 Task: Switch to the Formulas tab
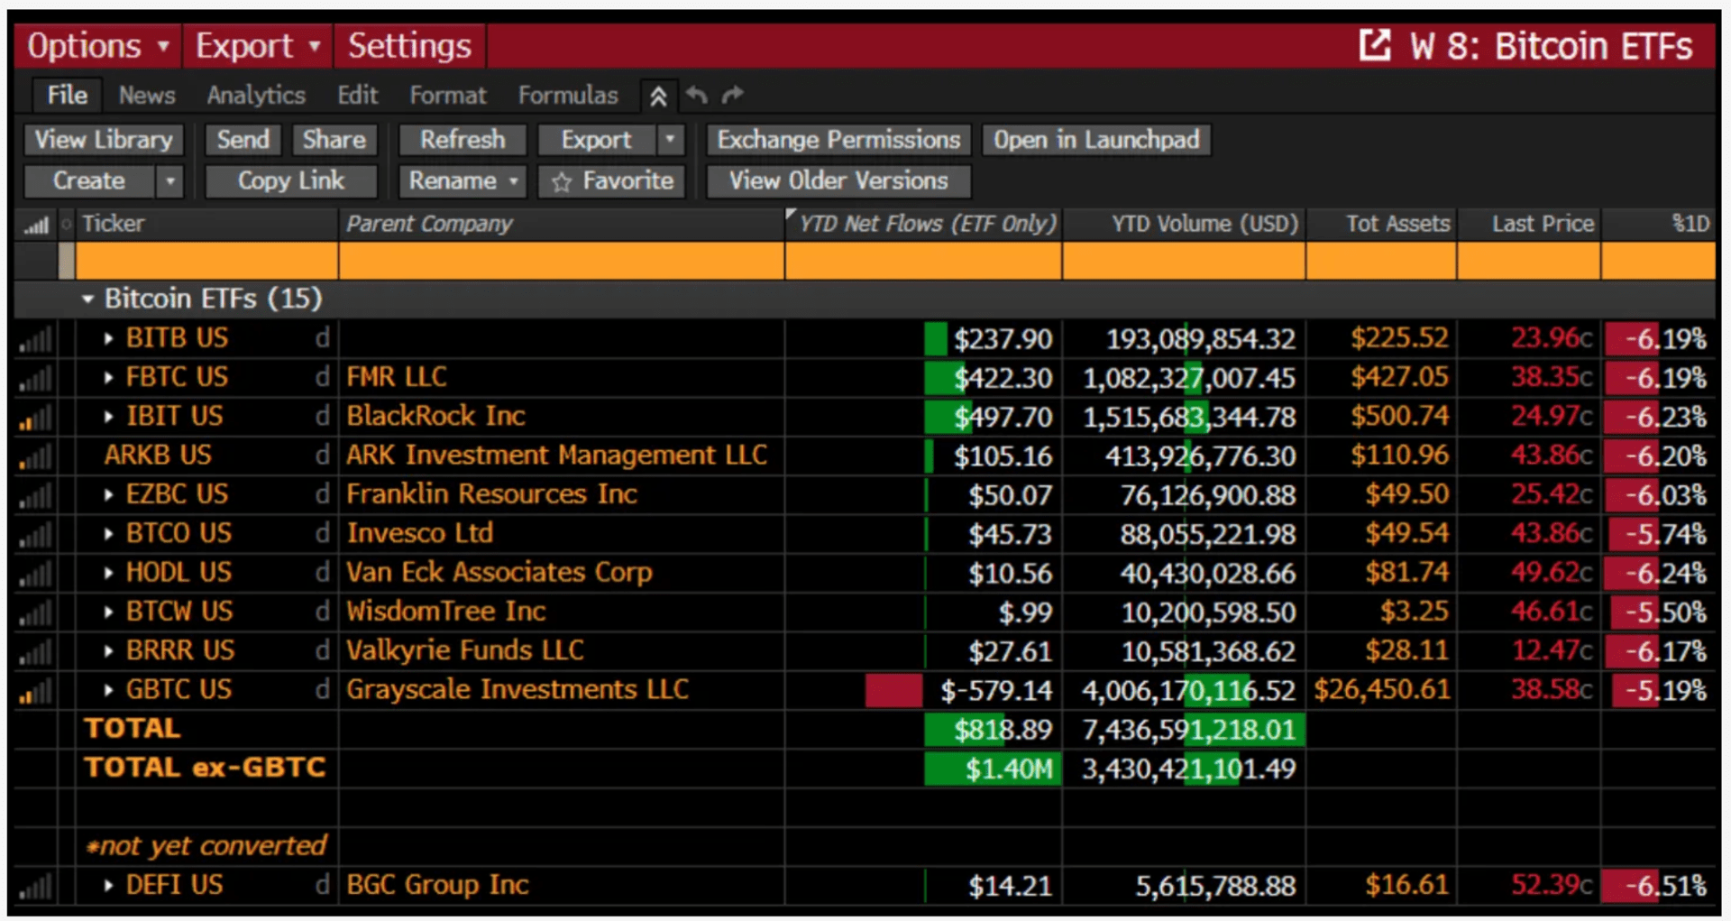tap(568, 95)
